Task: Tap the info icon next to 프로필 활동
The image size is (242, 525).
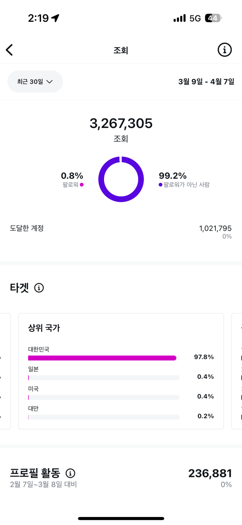Action: [x=71, y=473]
